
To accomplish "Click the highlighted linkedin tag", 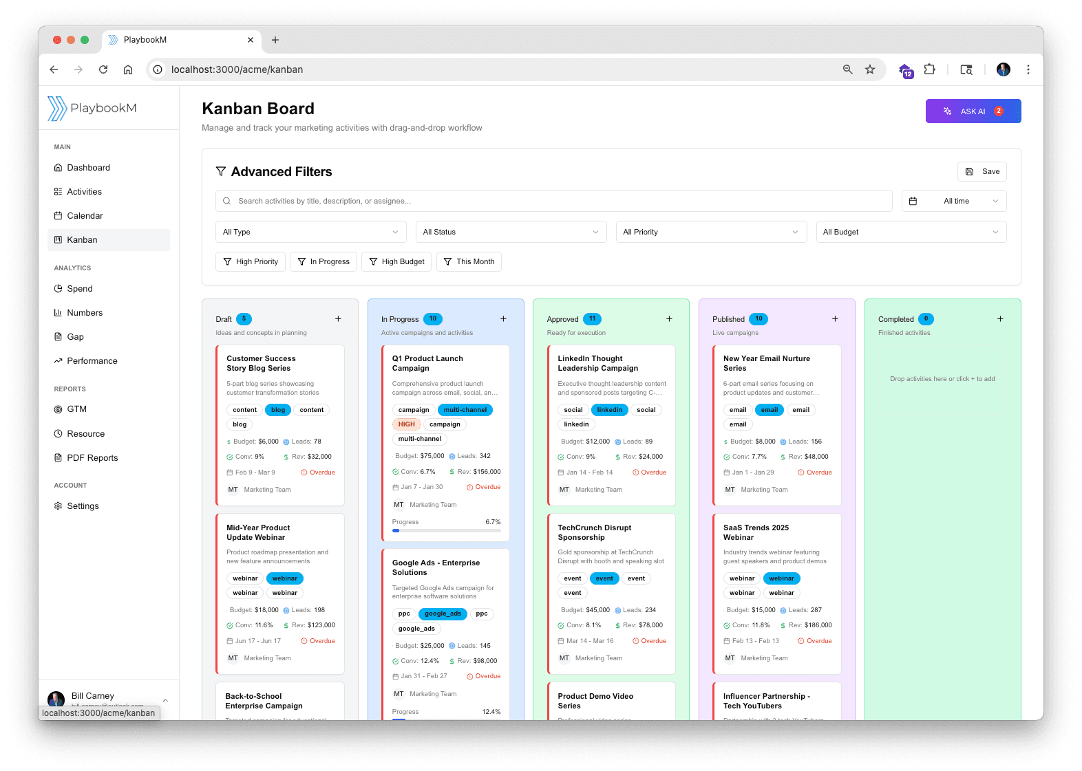I will pos(610,410).
